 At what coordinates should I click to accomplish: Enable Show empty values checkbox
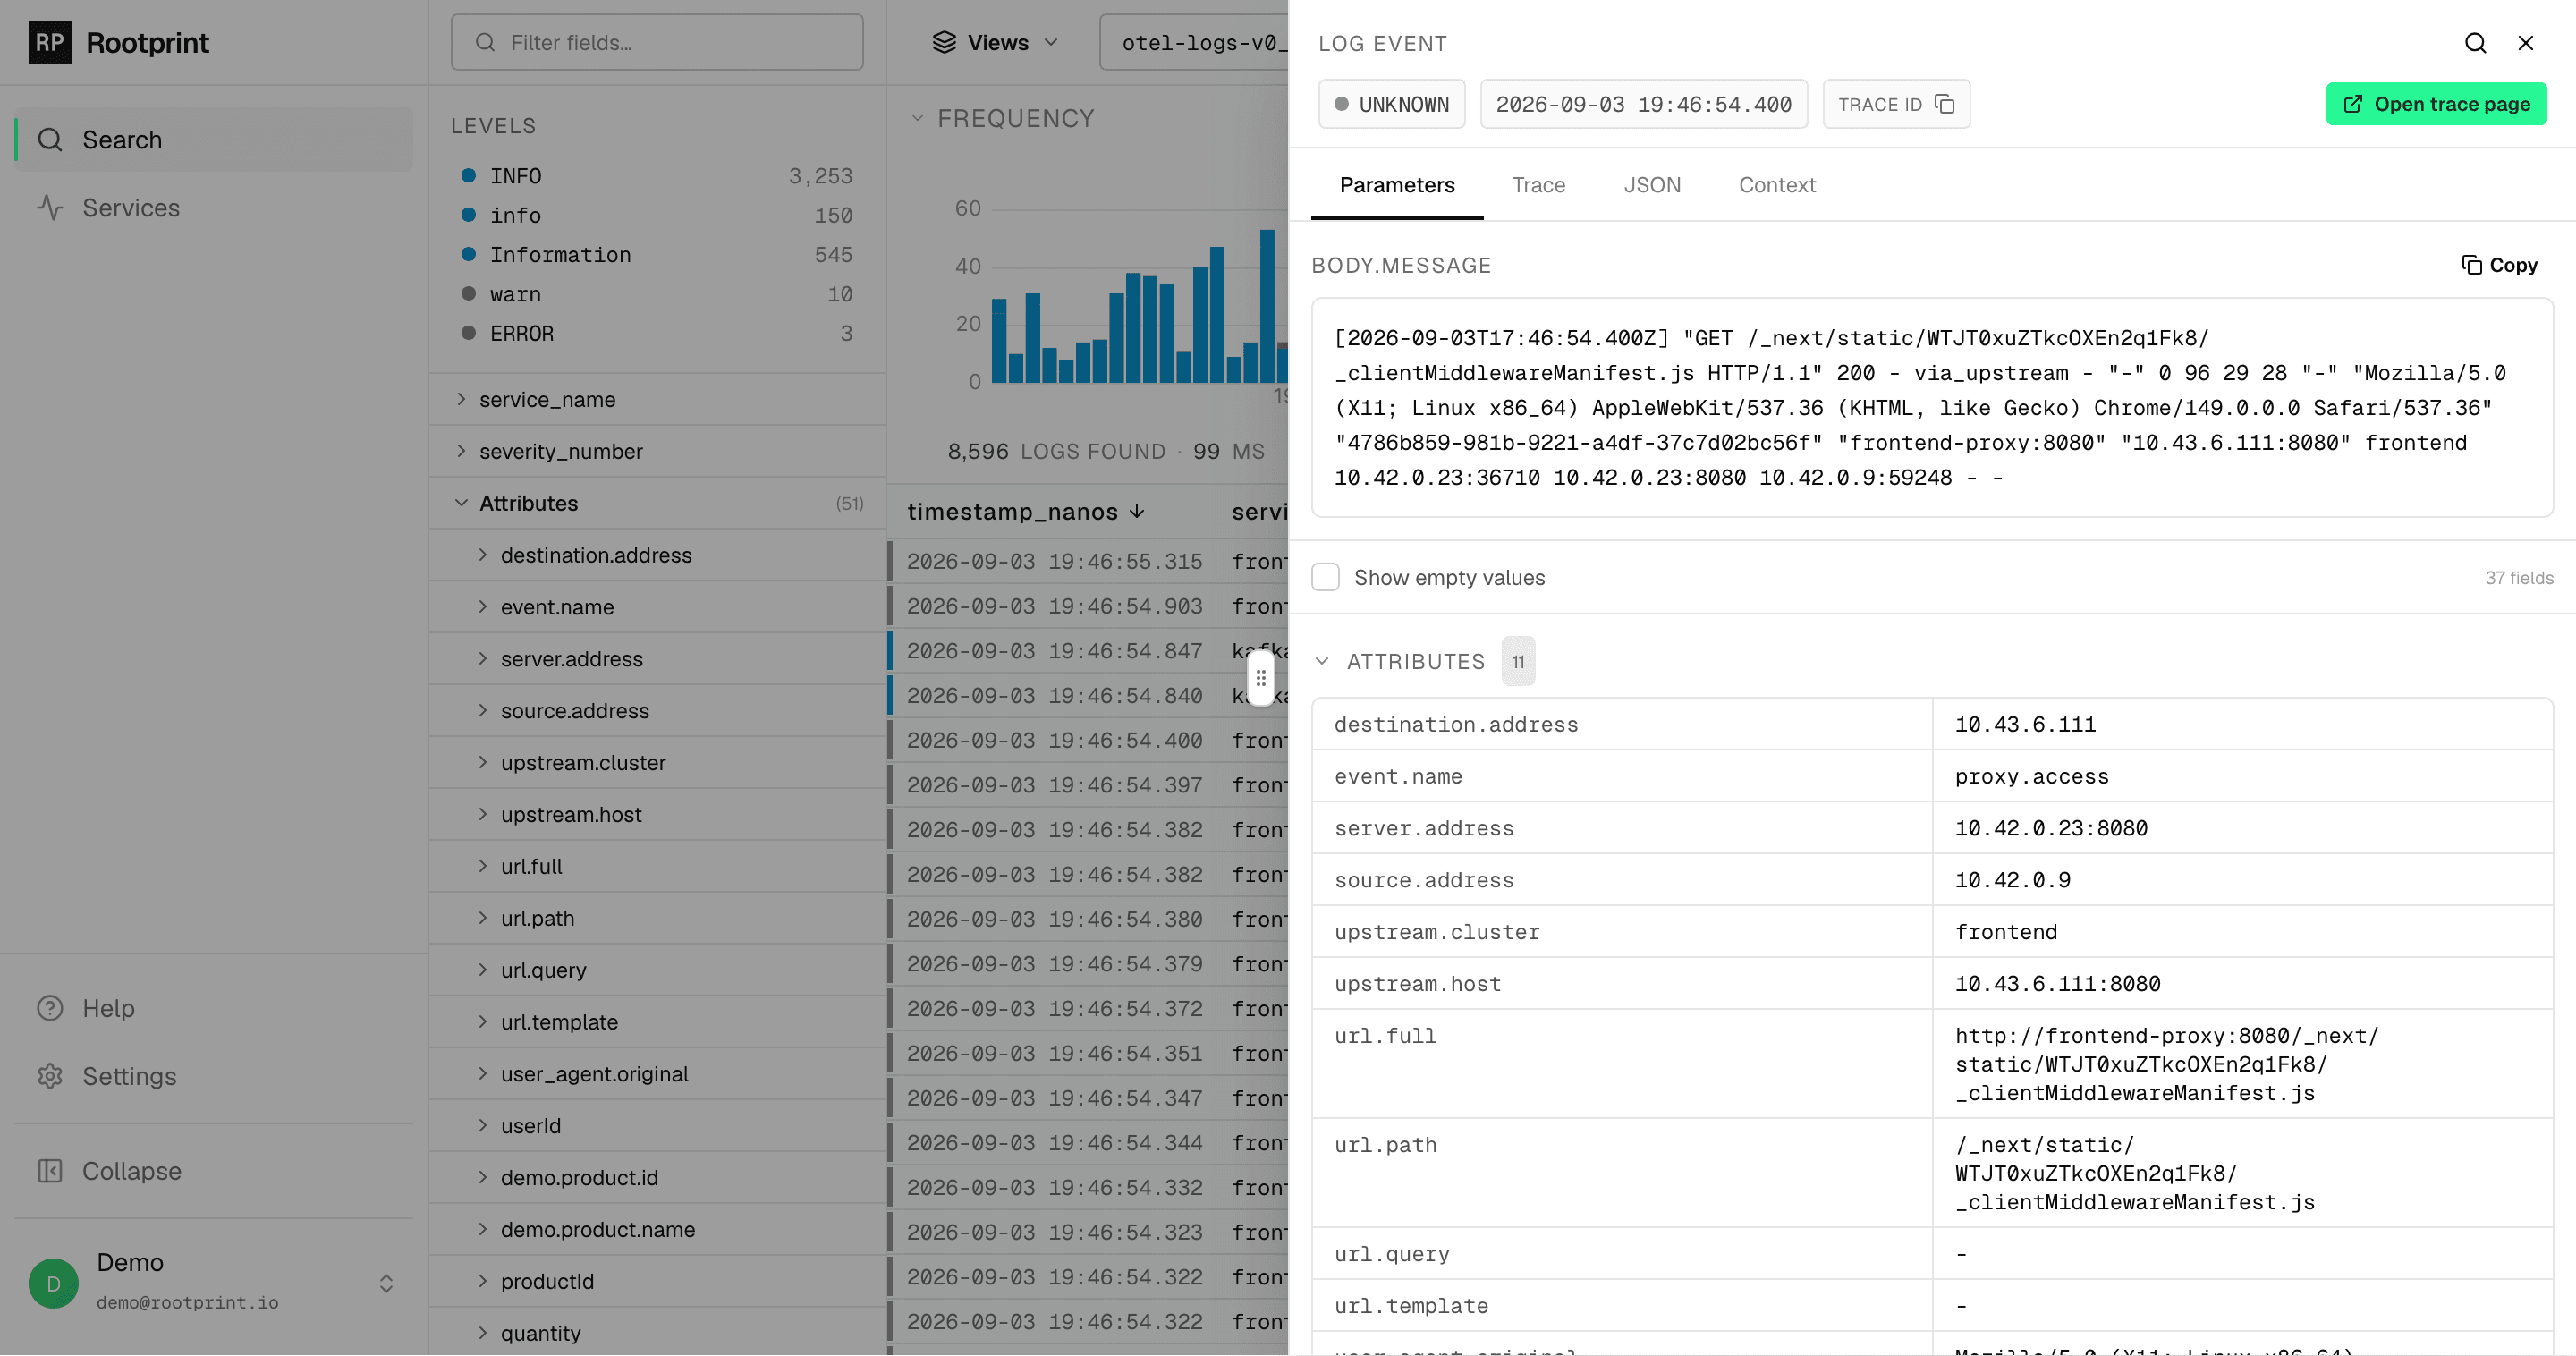click(1325, 577)
